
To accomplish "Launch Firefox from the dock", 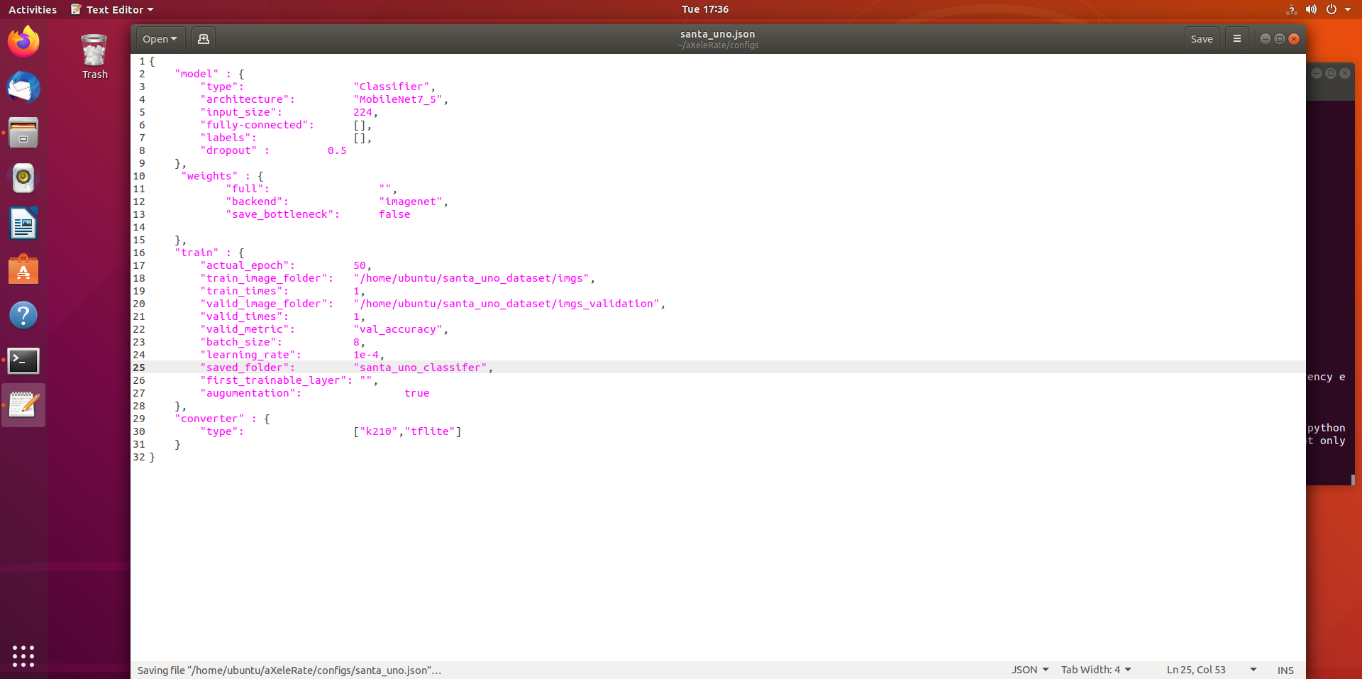I will 23,41.
